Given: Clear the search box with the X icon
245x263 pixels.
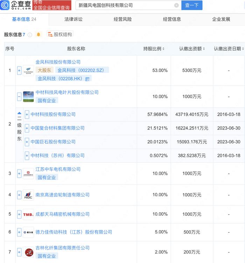Looking at the screenshot, I should pos(176,5).
